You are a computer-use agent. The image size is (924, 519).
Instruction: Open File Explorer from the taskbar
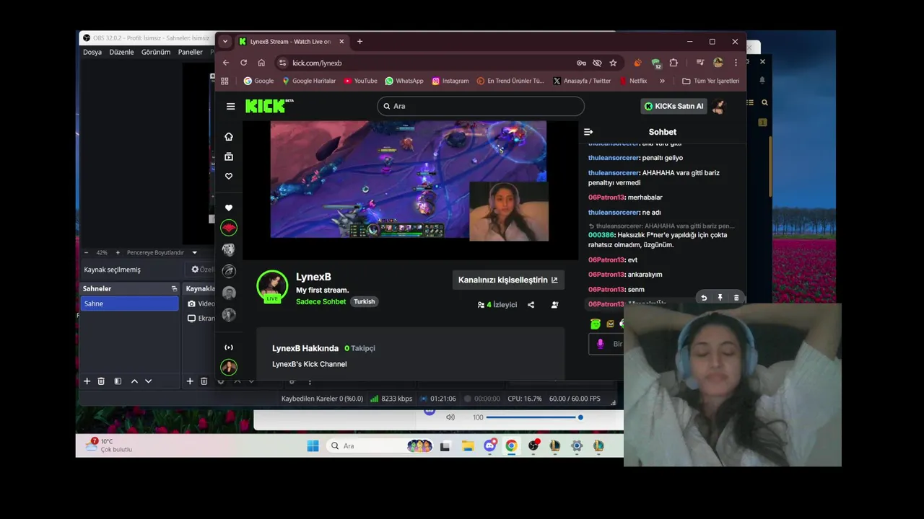467,445
